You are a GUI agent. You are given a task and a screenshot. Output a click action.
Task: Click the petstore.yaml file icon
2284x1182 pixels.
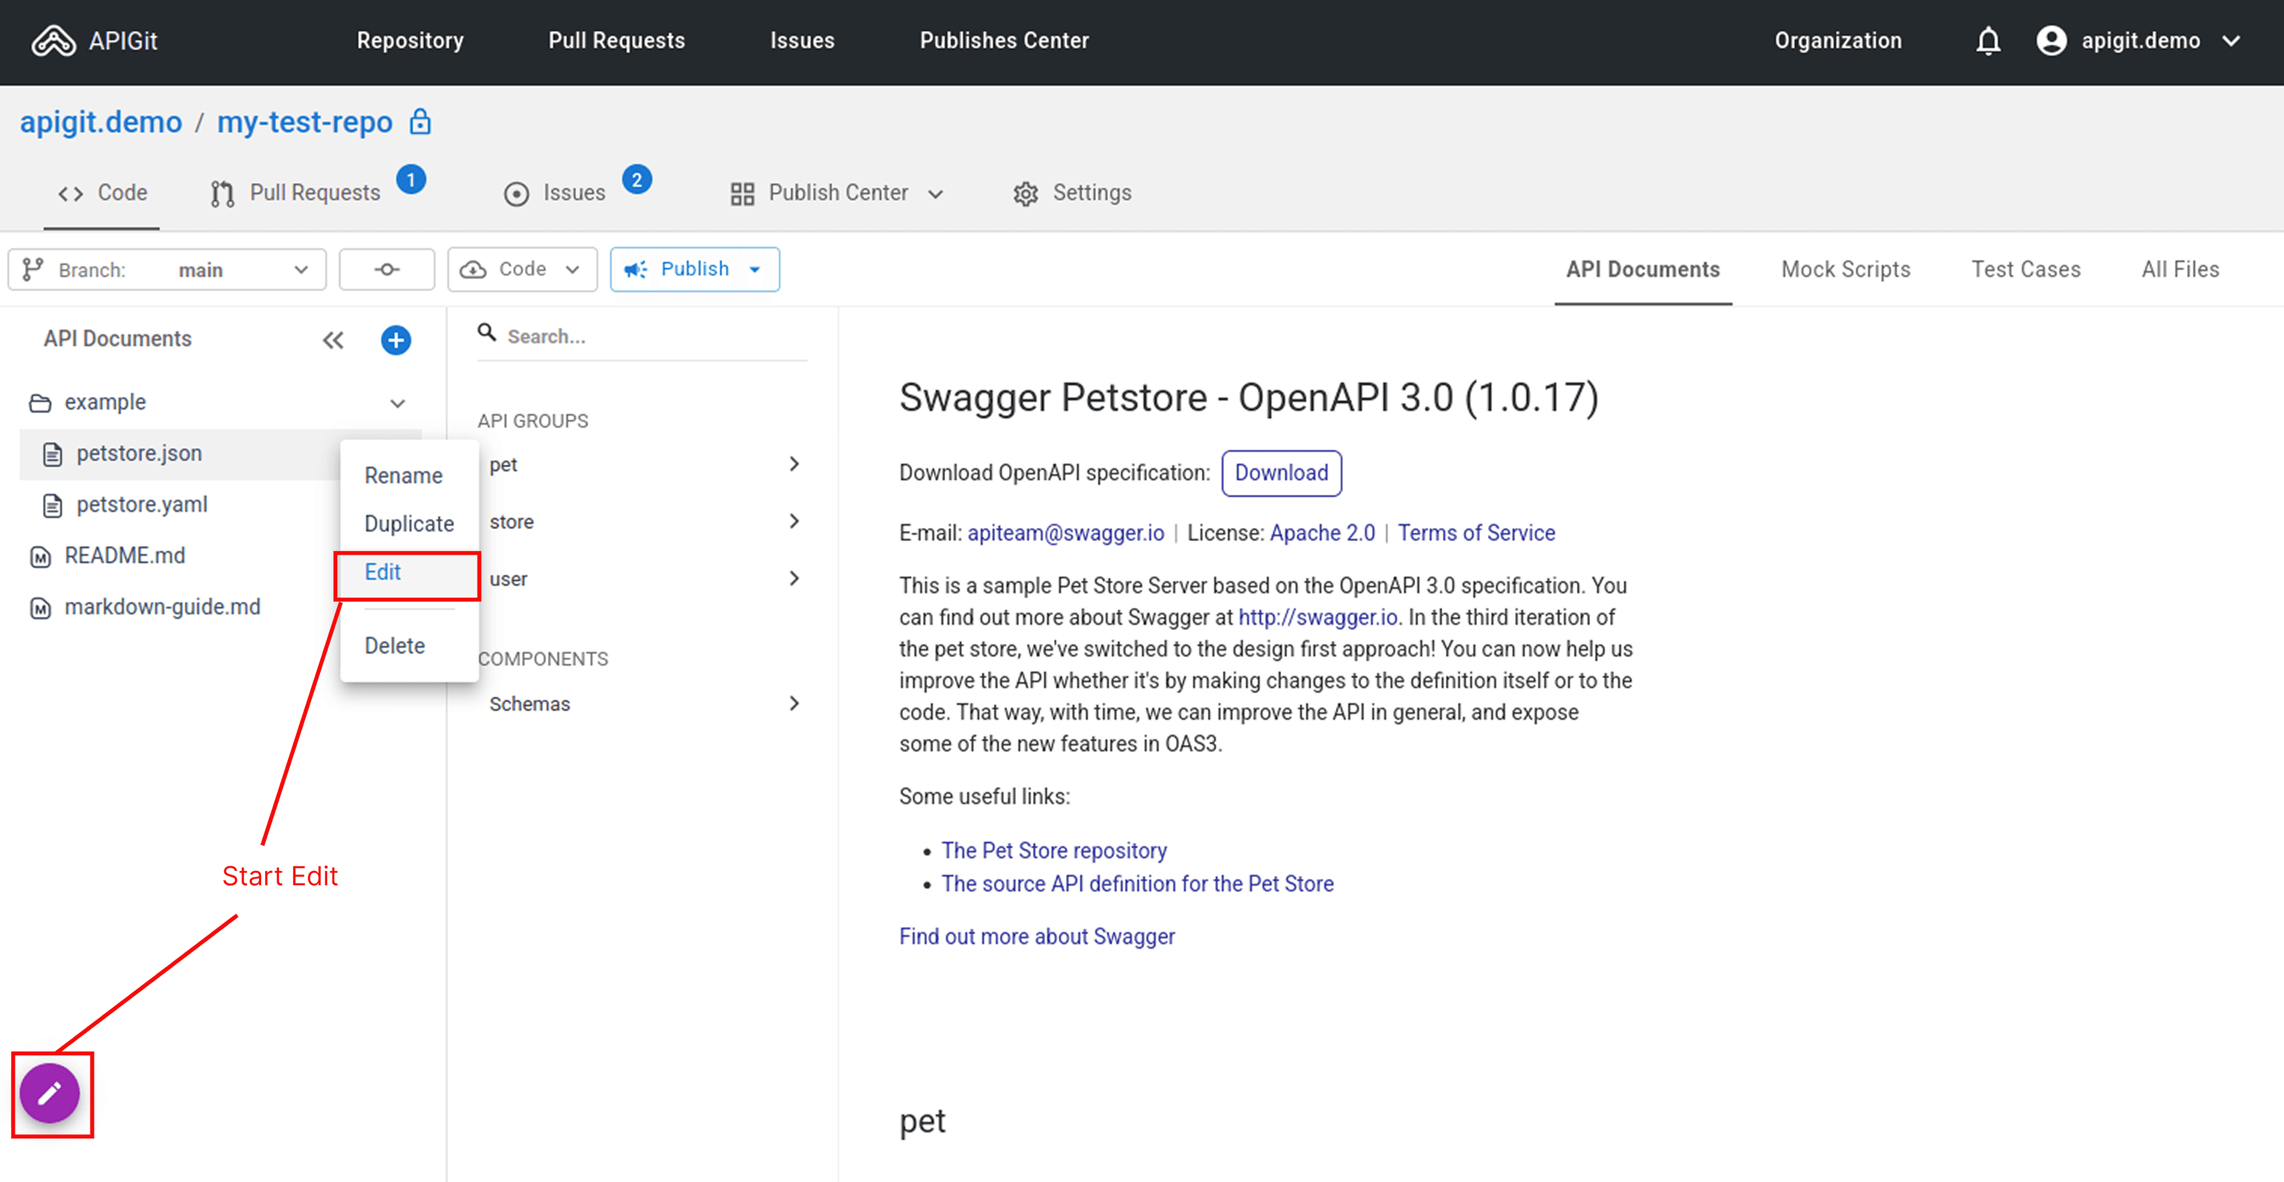tap(52, 506)
